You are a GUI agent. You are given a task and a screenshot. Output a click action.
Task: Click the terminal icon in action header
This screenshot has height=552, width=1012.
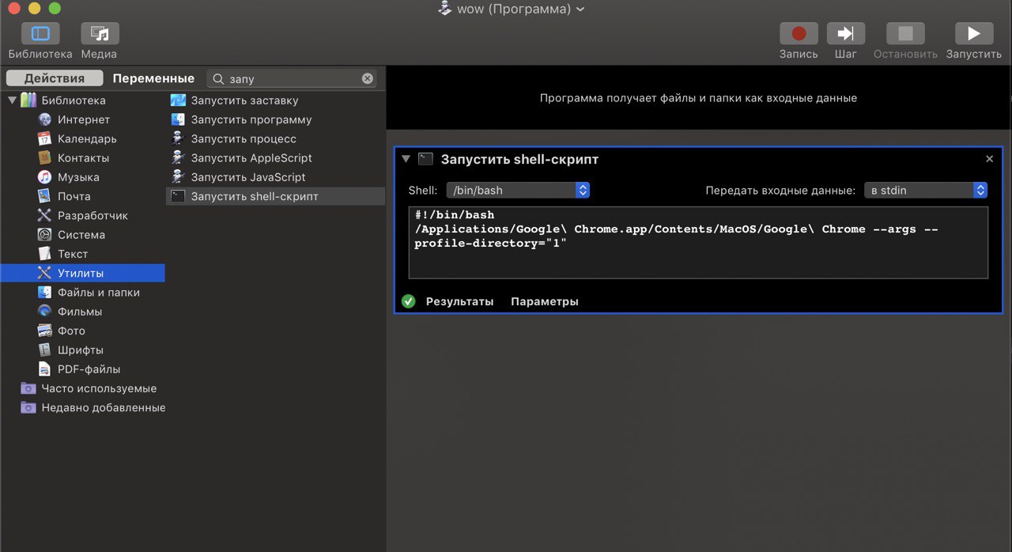[x=425, y=159]
